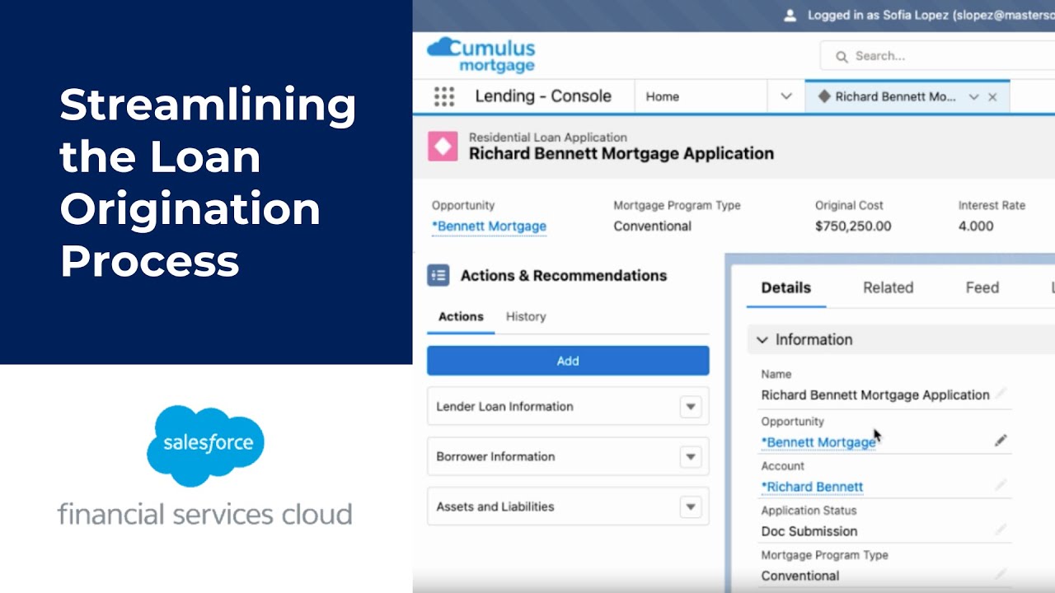Open the Home navigation tab

[663, 96]
